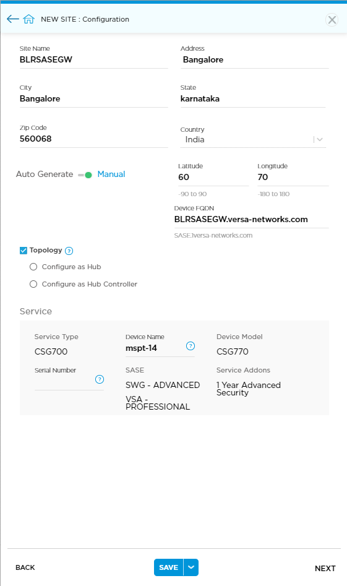Expand the Save button dropdown arrow
The height and width of the screenshot is (586, 347).
pyautogui.click(x=191, y=567)
